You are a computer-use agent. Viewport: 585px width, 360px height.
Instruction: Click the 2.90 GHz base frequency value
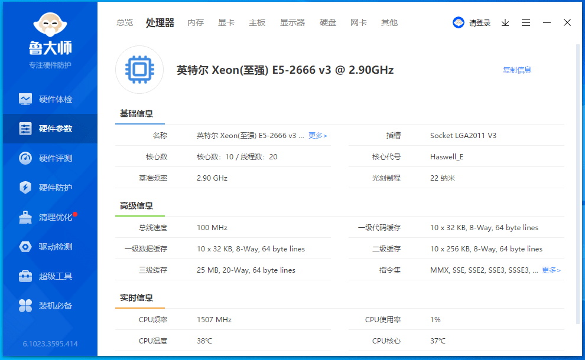(x=212, y=178)
